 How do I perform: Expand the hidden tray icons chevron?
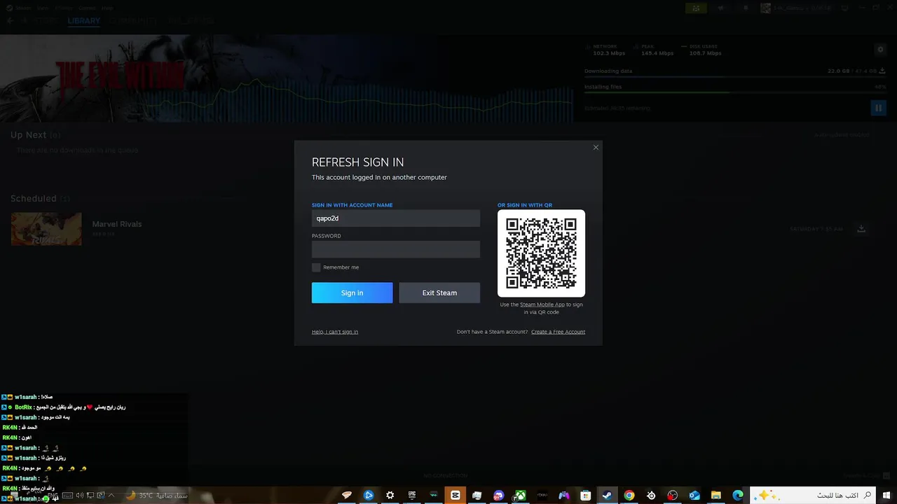tap(111, 496)
